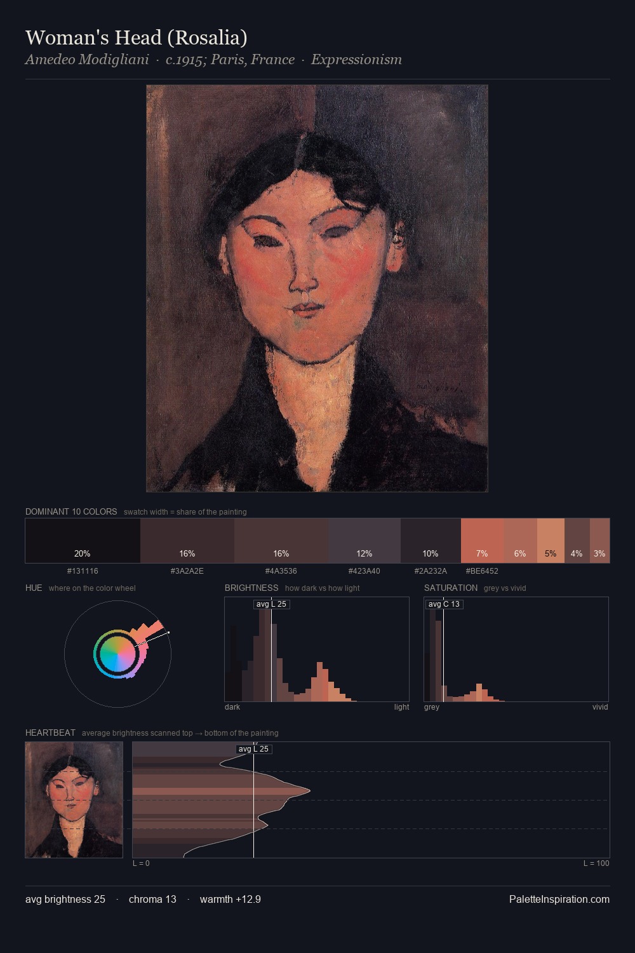
Task: Click the heartbeat brightness curve peak
Action: click(309, 791)
